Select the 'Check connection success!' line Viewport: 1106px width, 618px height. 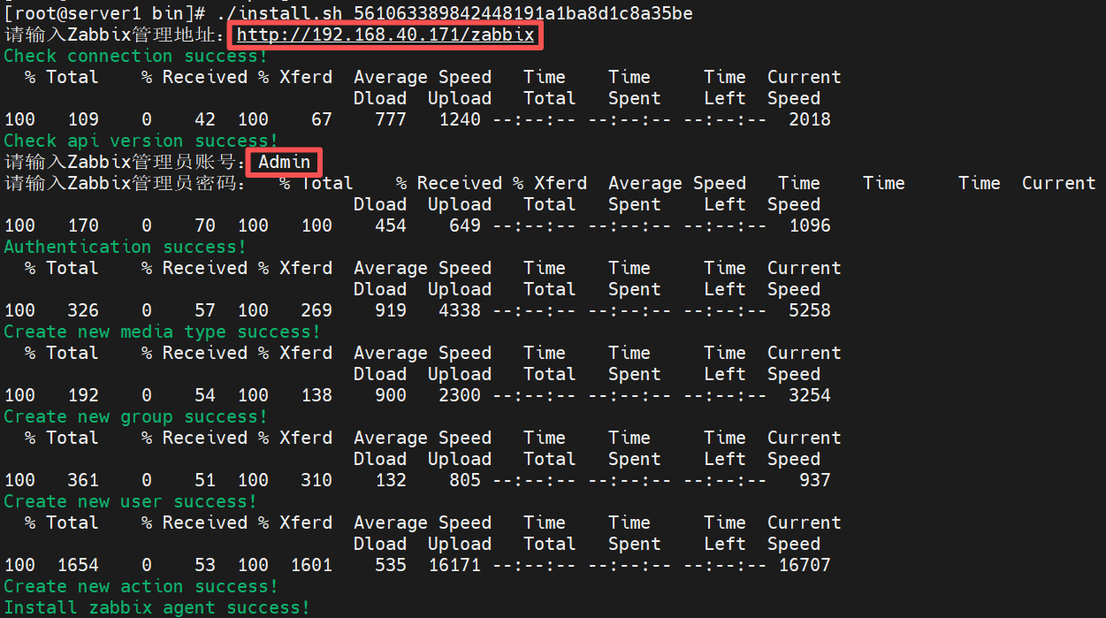tap(135, 57)
